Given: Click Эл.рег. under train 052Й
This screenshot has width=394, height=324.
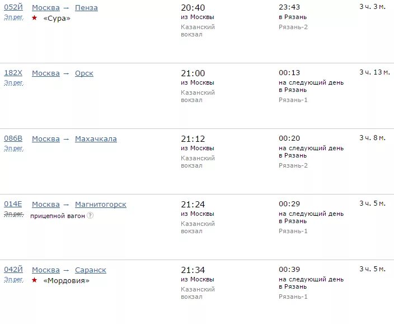Looking at the screenshot, I should coord(13,17).
